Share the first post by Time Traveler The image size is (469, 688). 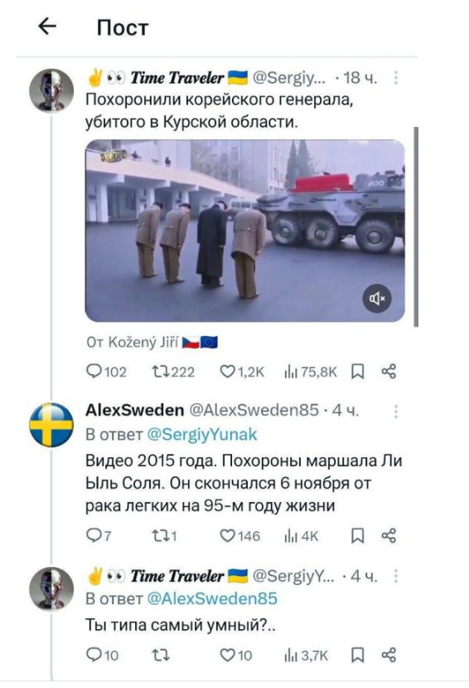pyautogui.click(x=389, y=372)
